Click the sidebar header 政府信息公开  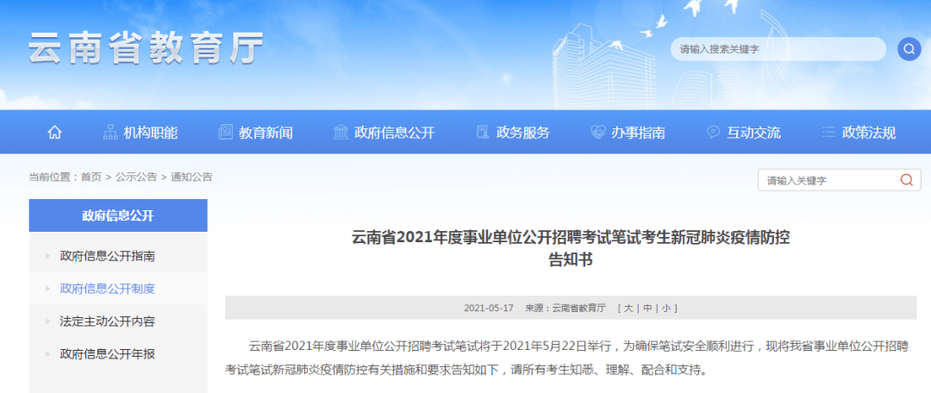118,215
